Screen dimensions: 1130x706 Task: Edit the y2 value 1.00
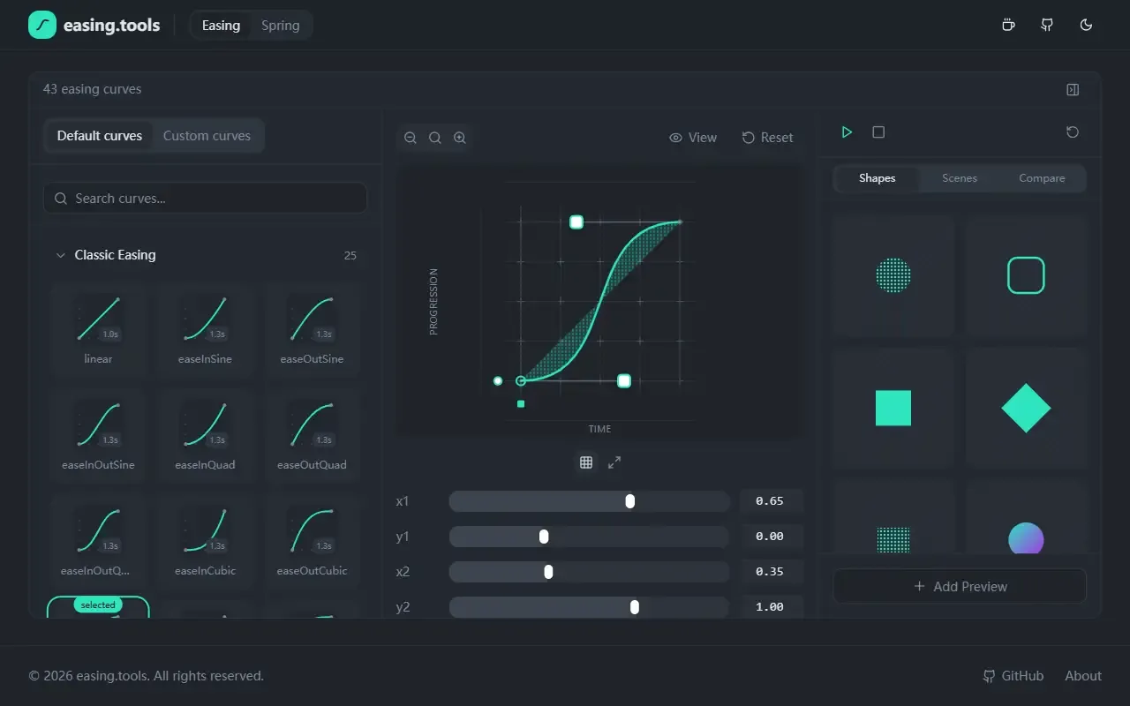point(771,607)
